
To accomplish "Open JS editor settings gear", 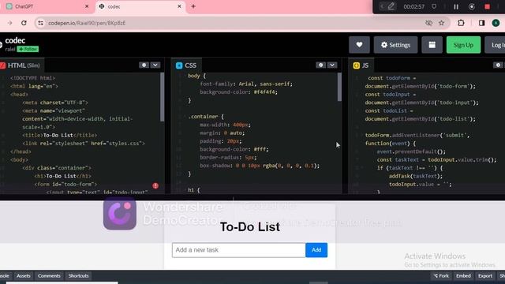I will 498,65.
